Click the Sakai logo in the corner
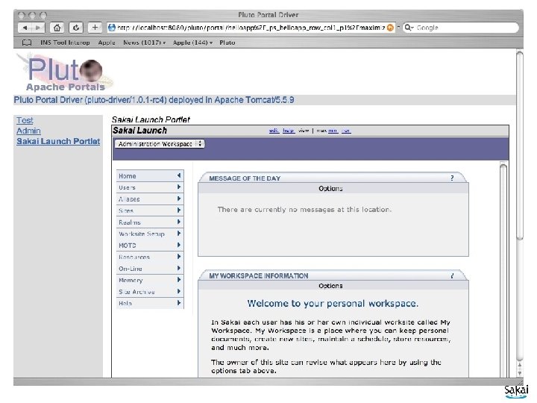The image size is (537, 403). coord(516,392)
